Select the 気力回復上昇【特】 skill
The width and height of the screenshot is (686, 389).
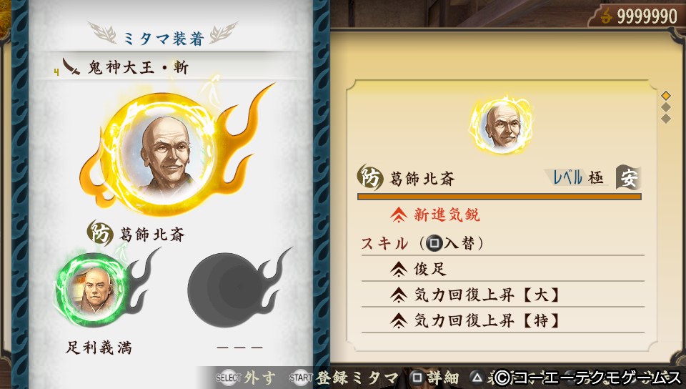click(x=502, y=320)
